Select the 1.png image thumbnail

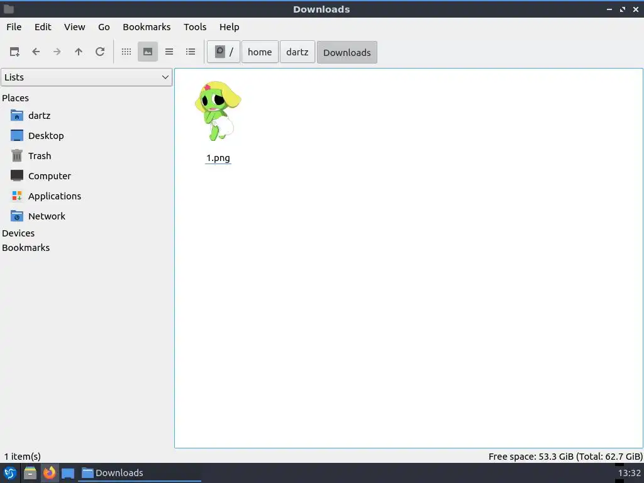[218, 111]
